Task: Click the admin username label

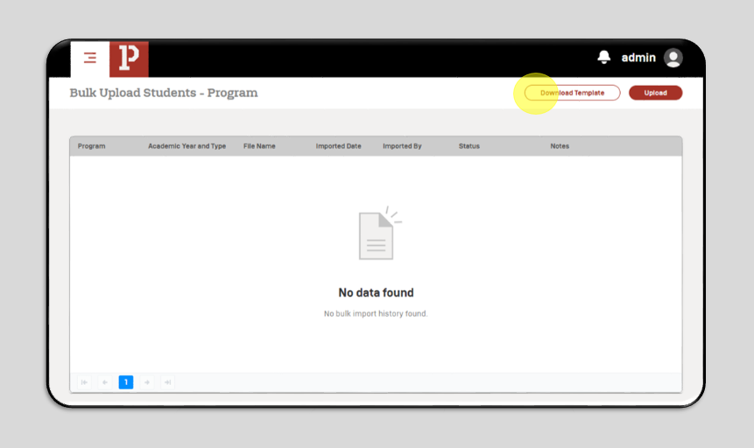Action: tap(638, 58)
